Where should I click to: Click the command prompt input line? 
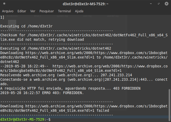[x=105, y=119]
